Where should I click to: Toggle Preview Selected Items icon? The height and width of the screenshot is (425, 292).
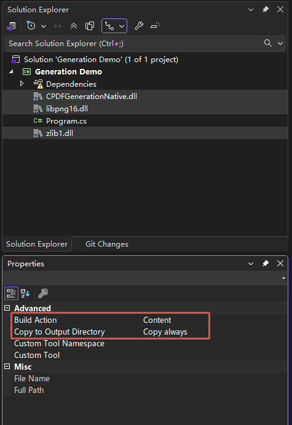pos(155,26)
